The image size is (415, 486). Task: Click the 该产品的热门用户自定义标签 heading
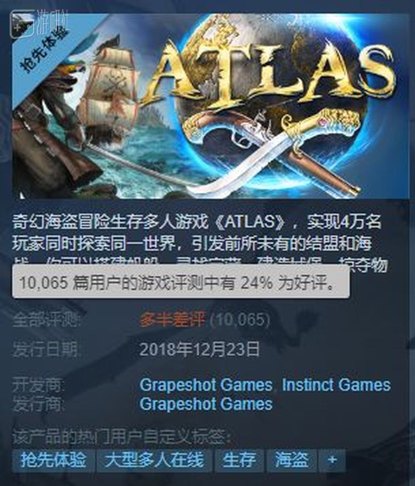click(122, 437)
